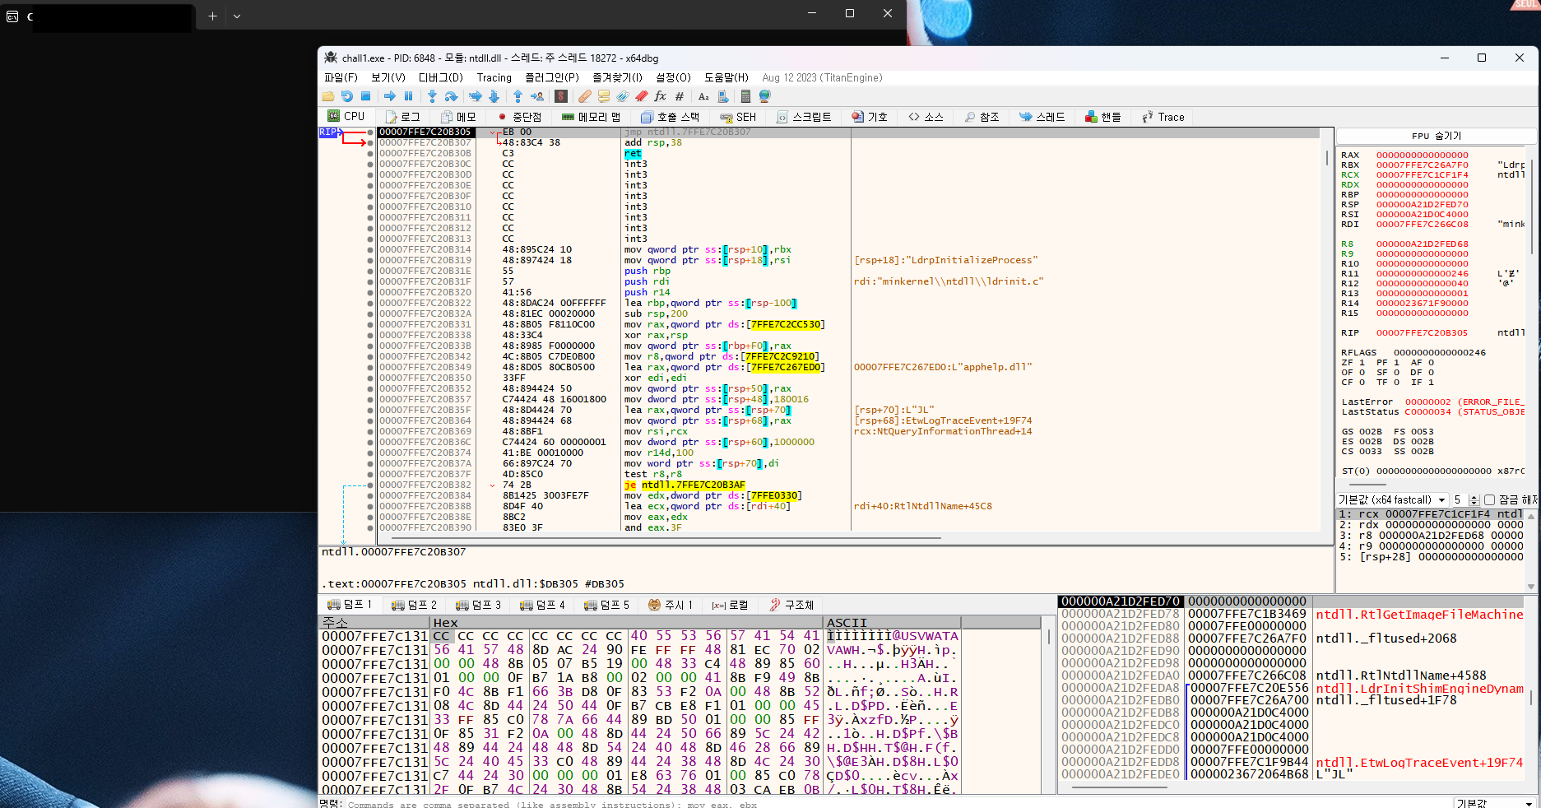
Task: Switch to the CPU tab
Action: (x=346, y=116)
